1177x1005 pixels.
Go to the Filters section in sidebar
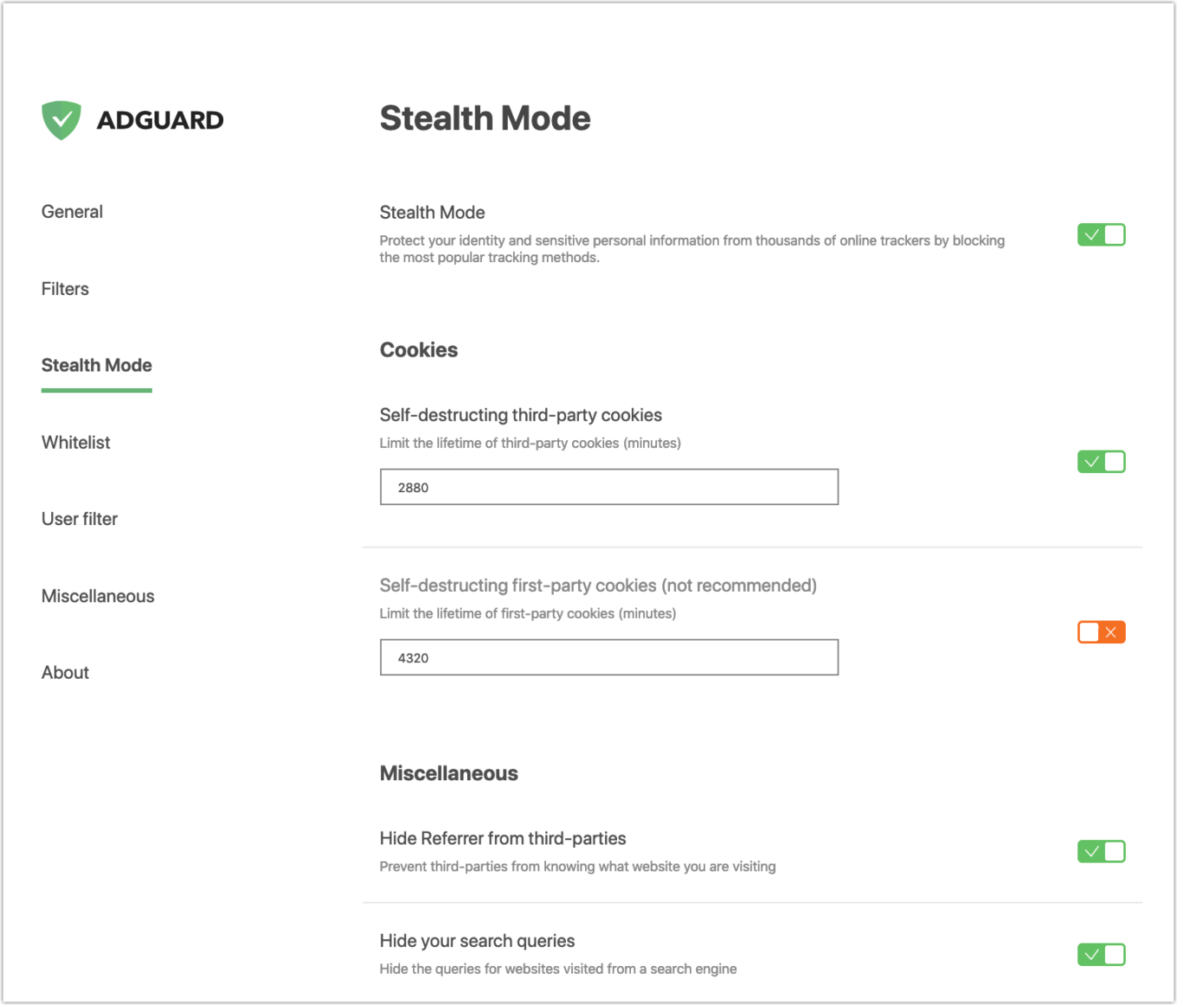65,289
